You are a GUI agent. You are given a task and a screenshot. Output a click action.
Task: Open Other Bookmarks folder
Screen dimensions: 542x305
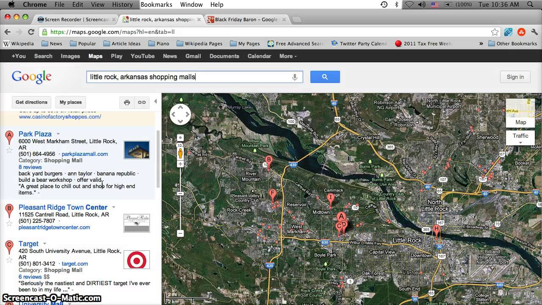tap(513, 44)
